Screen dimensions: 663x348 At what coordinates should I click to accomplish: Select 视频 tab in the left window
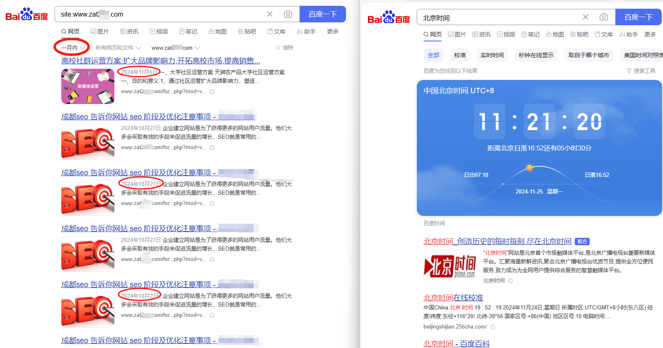159,31
